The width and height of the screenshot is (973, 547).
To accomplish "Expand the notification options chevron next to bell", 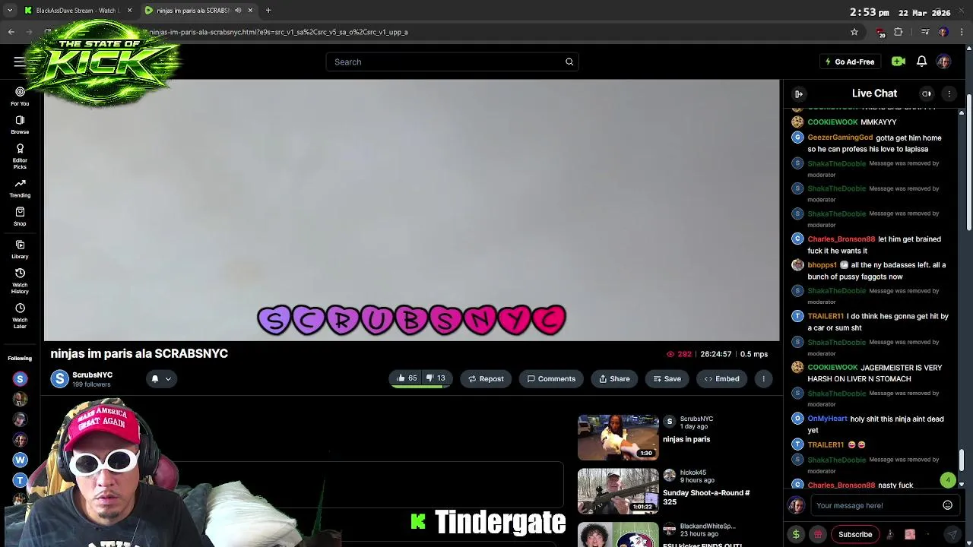I will pyautogui.click(x=168, y=378).
